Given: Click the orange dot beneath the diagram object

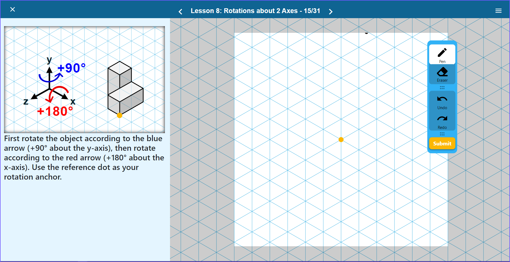Looking at the screenshot, I should [119, 115].
